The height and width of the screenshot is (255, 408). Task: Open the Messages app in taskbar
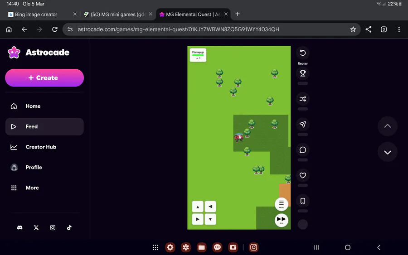pos(217,247)
